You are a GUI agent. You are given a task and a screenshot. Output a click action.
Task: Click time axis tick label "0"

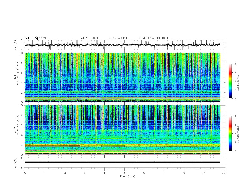point(25,173)
